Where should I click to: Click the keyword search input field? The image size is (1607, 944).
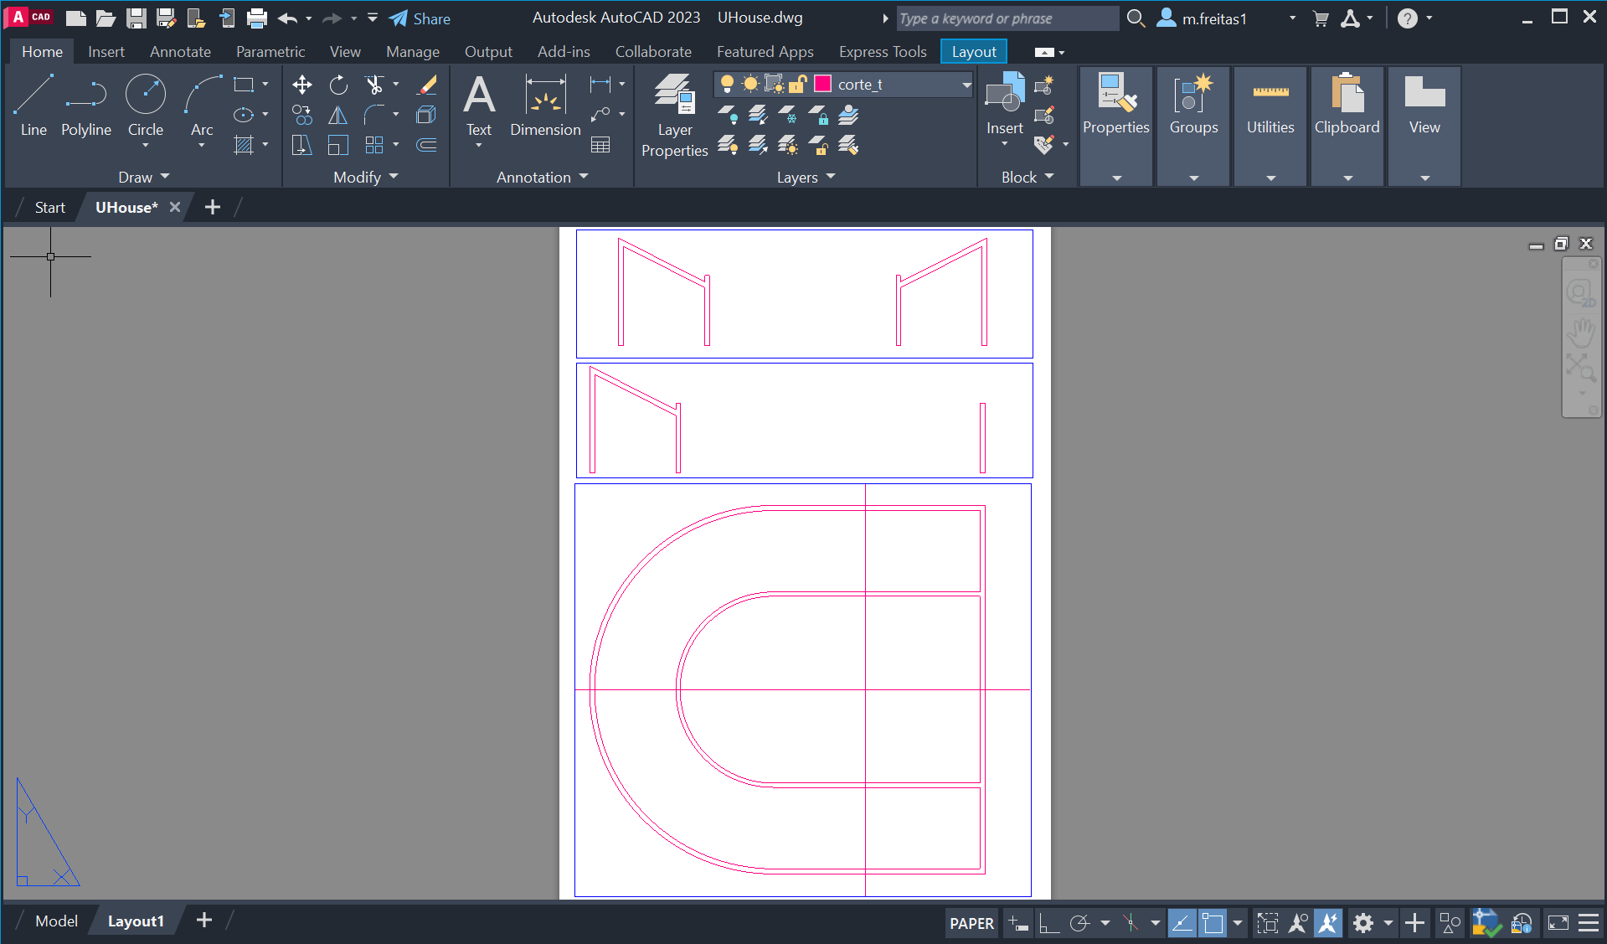click(x=1007, y=18)
